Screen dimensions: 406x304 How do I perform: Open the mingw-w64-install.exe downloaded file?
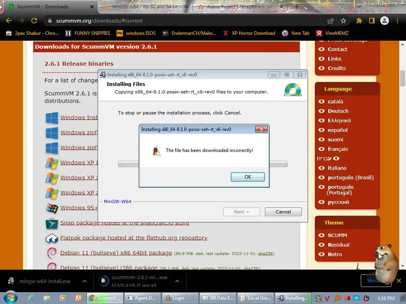pyautogui.click(x=44, y=281)
